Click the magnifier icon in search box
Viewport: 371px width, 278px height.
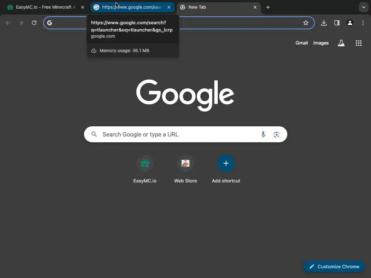[x=94, y=134]
